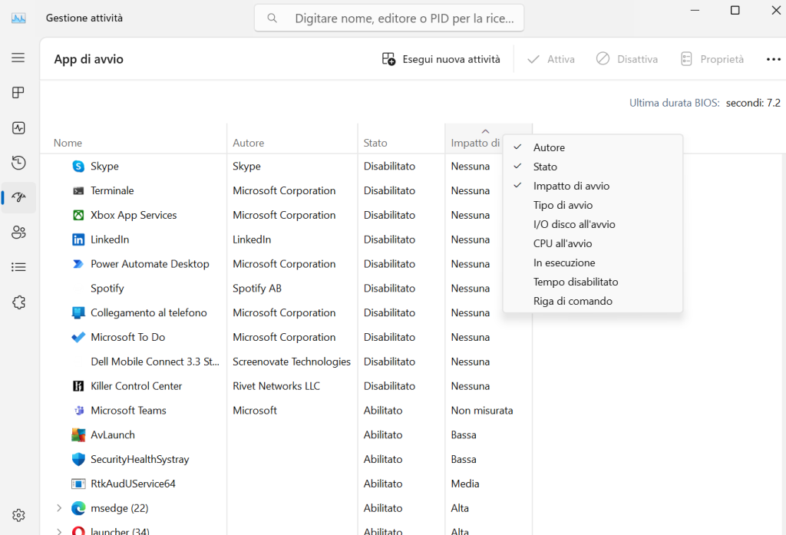The width and height of the screenshot is (786, 535).
Task: Click the AvLaunch icon
Action: coord(78,434)
